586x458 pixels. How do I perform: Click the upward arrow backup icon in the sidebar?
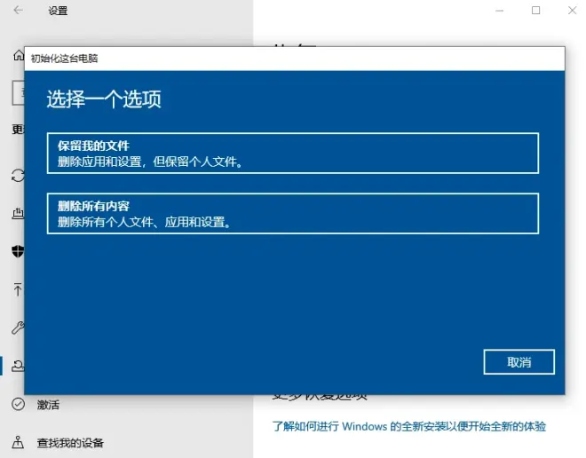(x=18, y=289)
